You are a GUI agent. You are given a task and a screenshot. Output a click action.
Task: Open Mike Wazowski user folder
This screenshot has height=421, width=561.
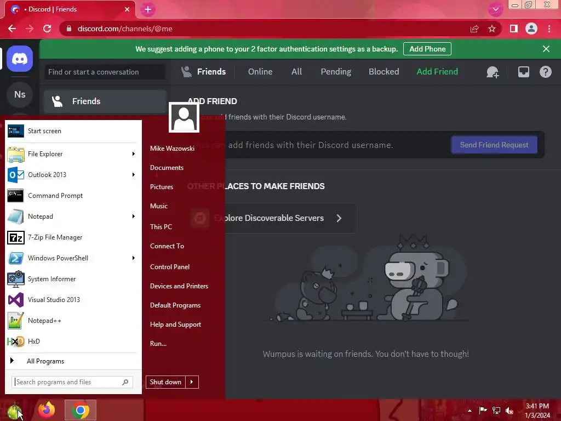(172, 148)
